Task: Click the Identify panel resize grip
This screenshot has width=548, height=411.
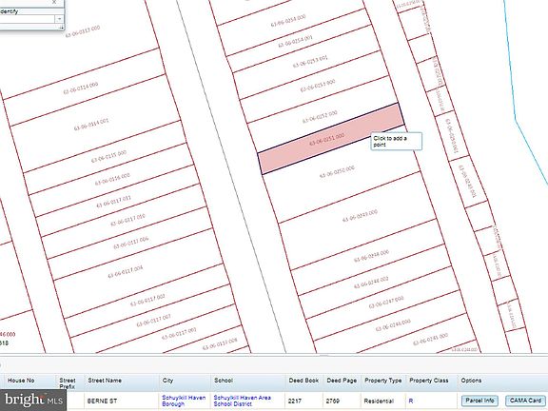Action: click(x=61, y=28)
